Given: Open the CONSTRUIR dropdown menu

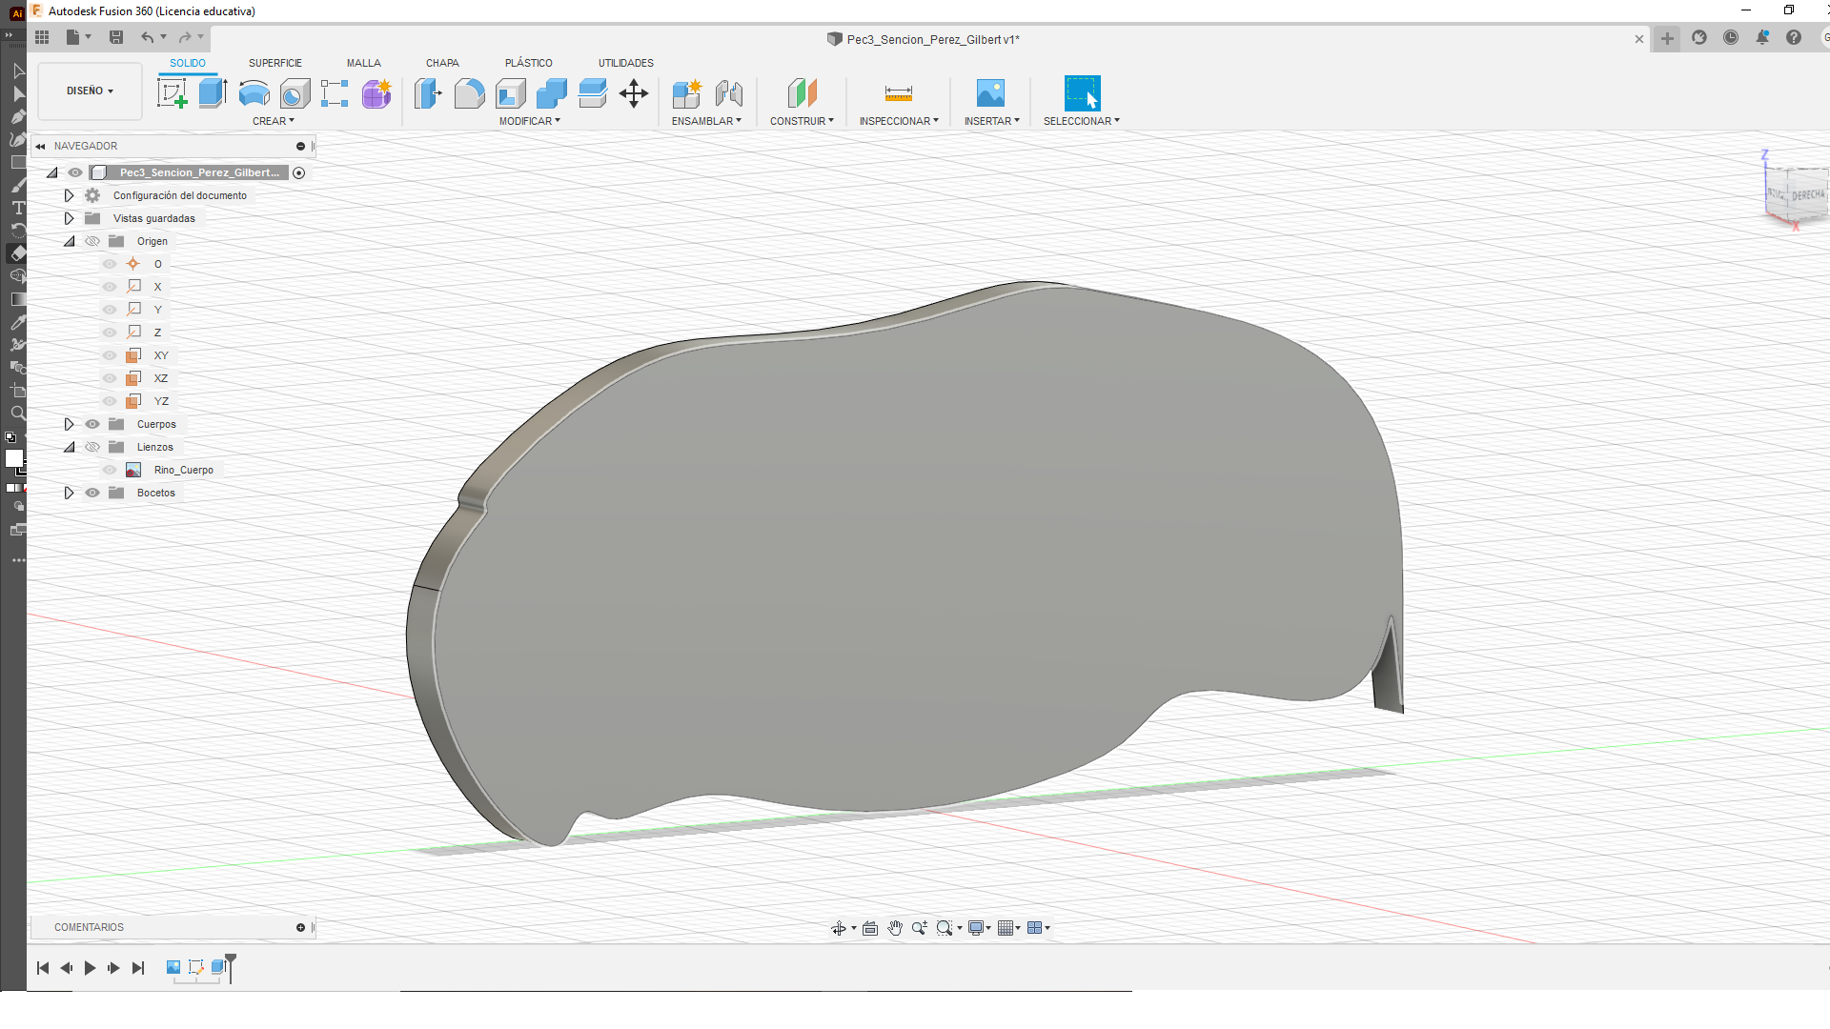Looking at the screenshot, I should point(802,121).
